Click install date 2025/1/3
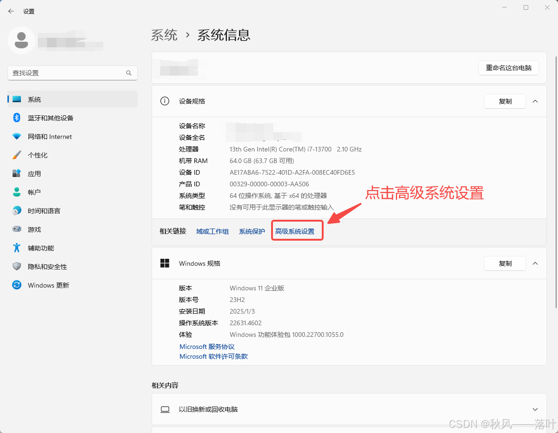Image resolution: width=558 pixels, height=433 pixels. (242, 311)
